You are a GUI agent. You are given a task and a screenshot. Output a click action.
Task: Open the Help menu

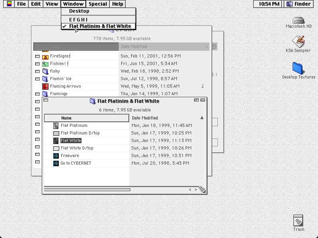117,4
